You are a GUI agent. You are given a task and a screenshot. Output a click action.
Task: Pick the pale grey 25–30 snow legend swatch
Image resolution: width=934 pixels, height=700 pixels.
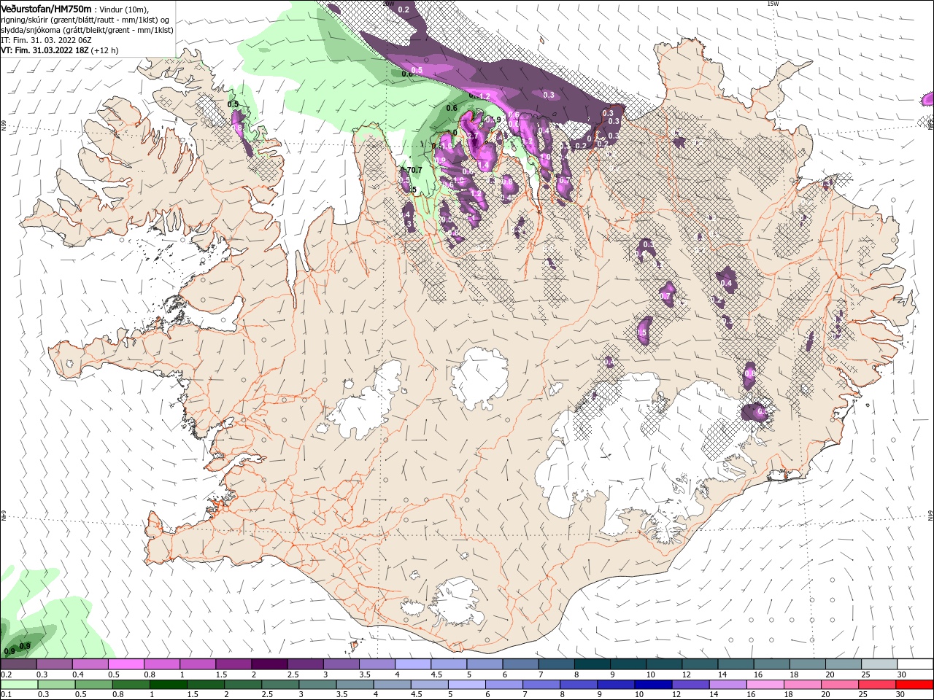pos(879,664)
